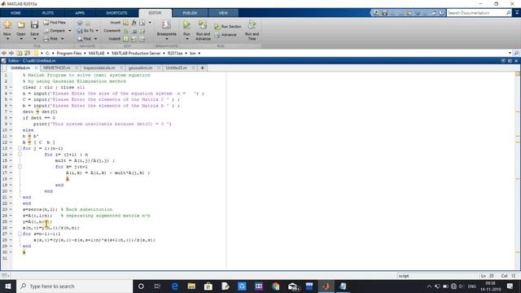Screen dimensions: 521x293
Task: Click the folder Forward arrow in address bar
Action: tap(11, 53)
